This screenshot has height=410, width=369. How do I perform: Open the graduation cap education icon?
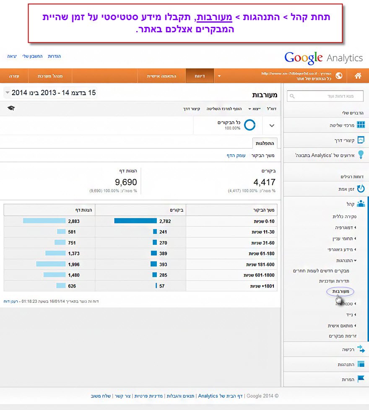(x=11, y=109)
